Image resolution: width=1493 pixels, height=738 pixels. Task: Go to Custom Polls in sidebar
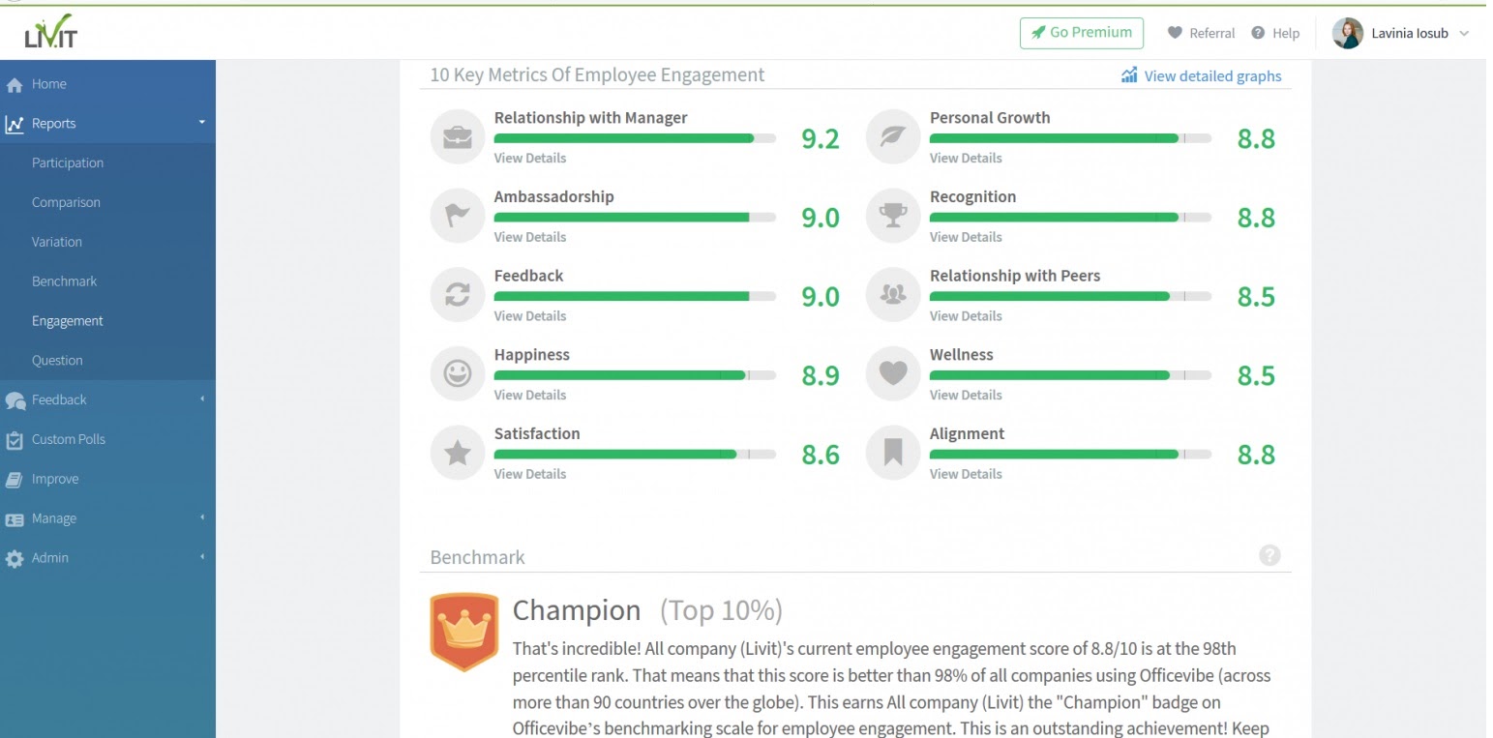(68, 439)
